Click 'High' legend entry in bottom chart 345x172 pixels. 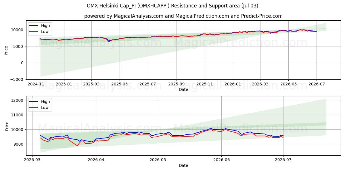(45, 101)
